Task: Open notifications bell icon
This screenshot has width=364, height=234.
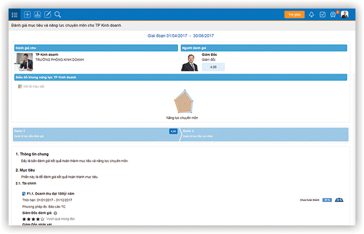Action: point(311,14)
